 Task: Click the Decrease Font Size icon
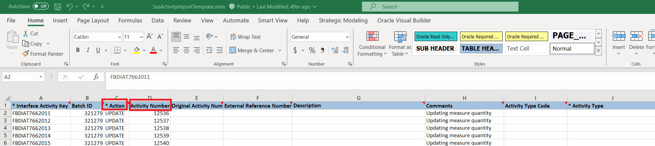pyautogui.click(x=160, y=36)
